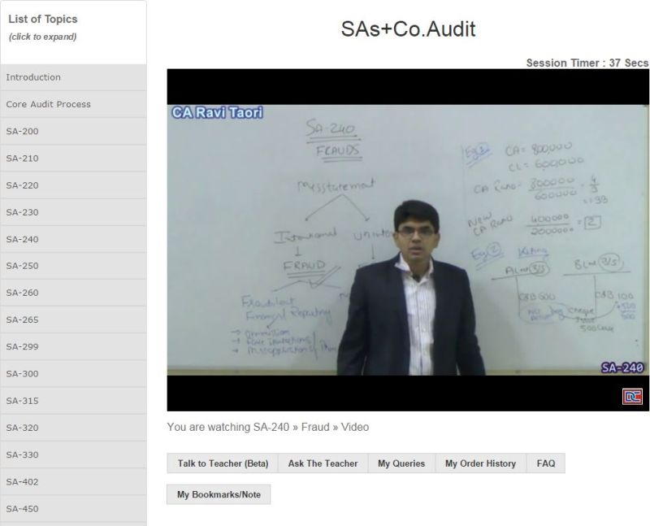Open SA-330 from the list
This screenshot has height=526, width=650.
[x=73, y=454]
